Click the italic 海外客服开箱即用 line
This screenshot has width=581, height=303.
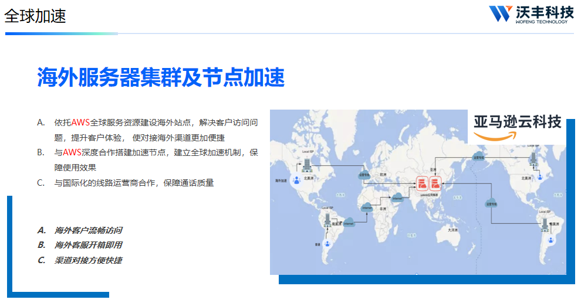(x=88, y=245)
